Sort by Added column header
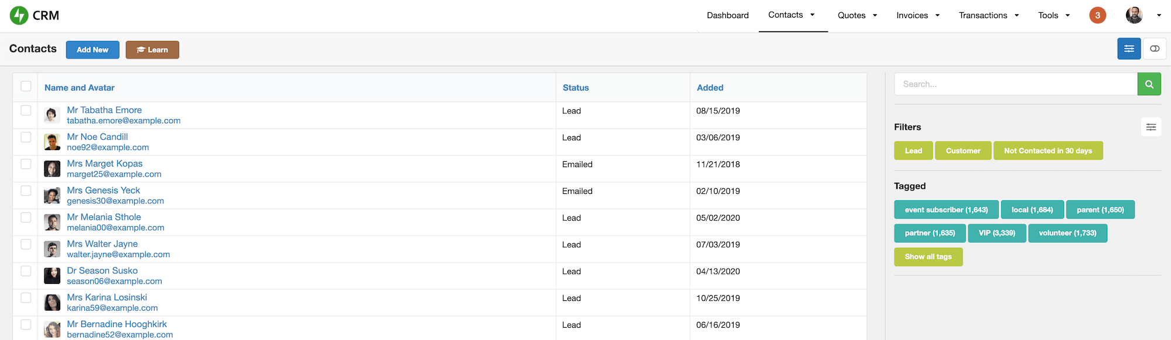 click(710, 88)
